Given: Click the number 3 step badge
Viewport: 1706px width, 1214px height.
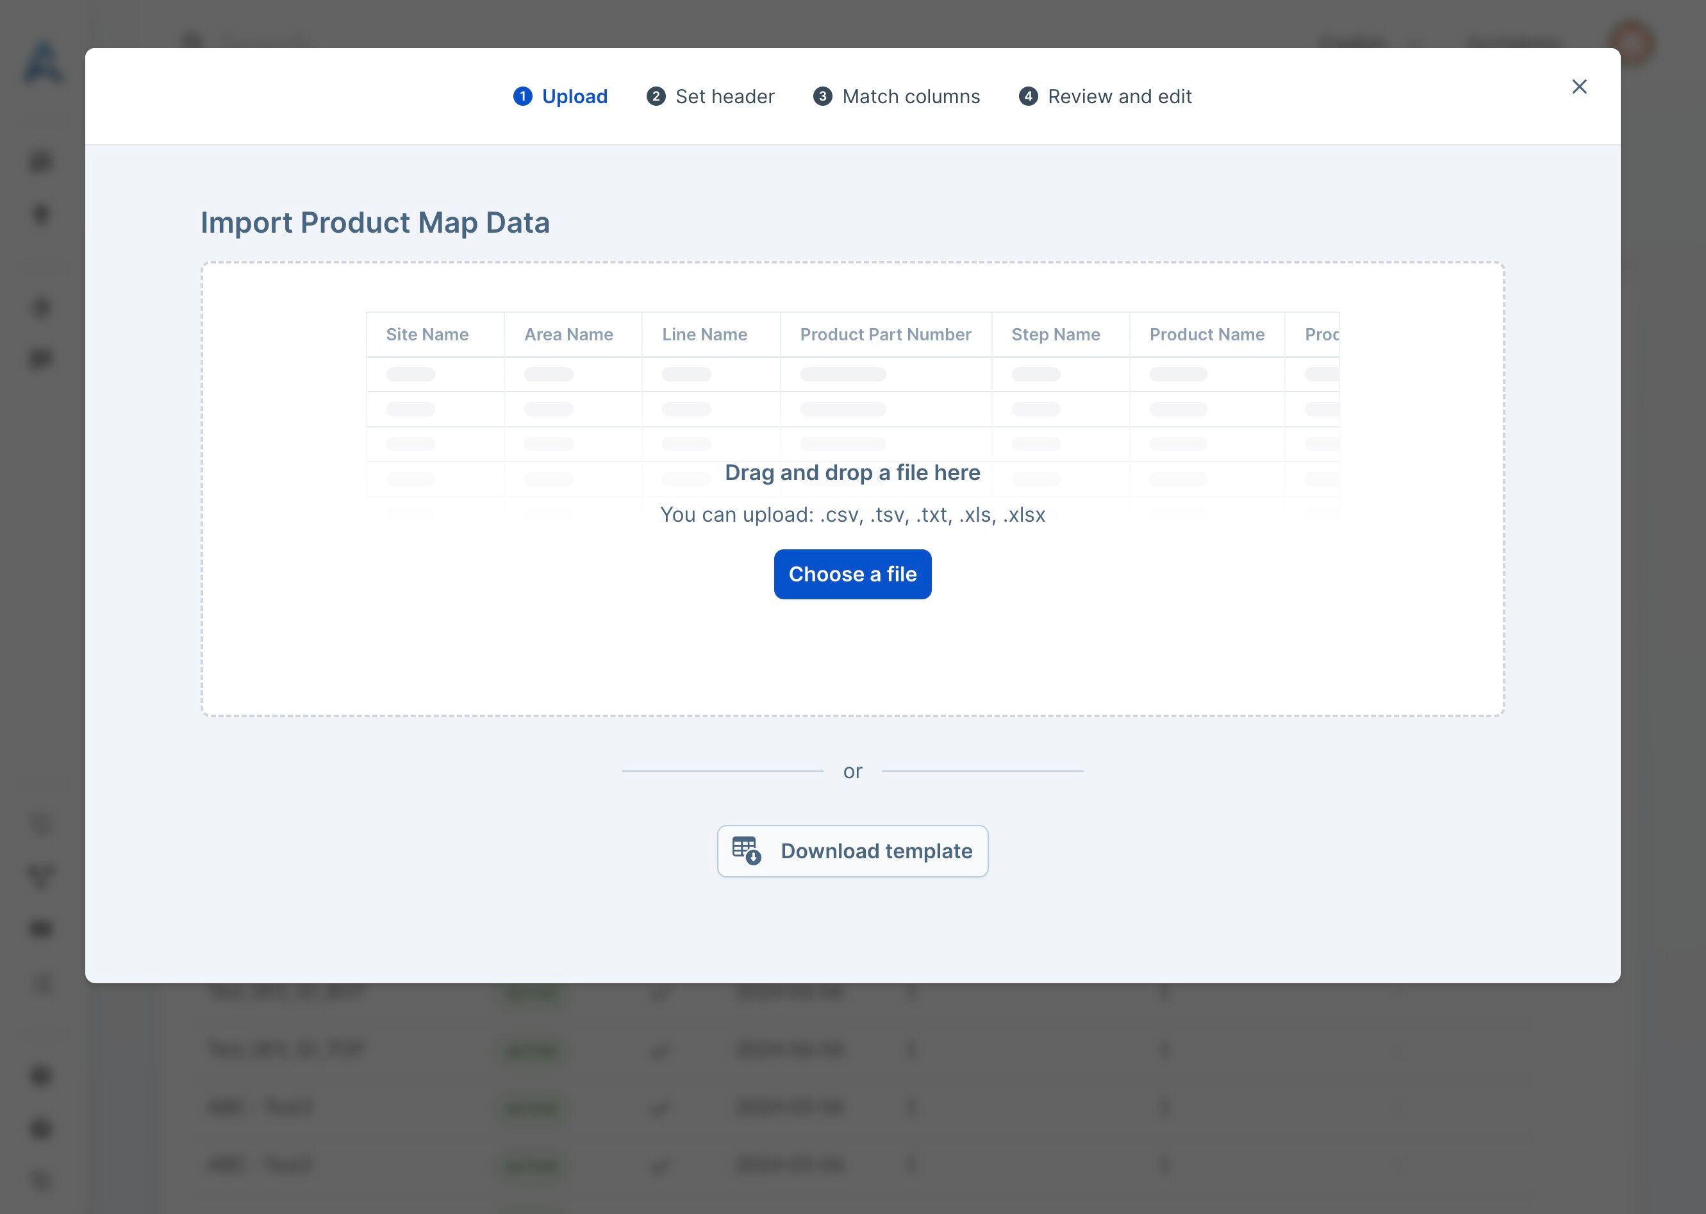Looking at the screenshot, I should point(822,96).
